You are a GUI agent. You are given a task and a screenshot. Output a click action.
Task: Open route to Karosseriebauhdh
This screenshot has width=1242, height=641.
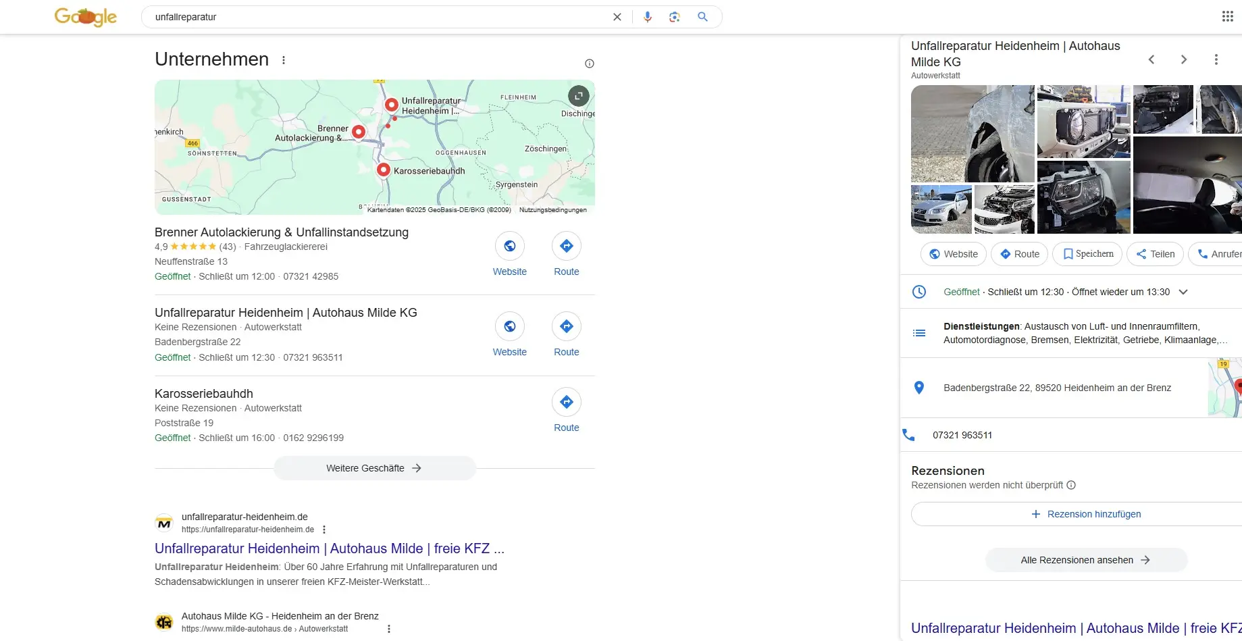tap(566, 403)
